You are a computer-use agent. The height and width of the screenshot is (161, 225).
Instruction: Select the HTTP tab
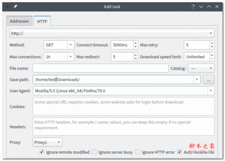pyautogui.click(x=42, y=21)
